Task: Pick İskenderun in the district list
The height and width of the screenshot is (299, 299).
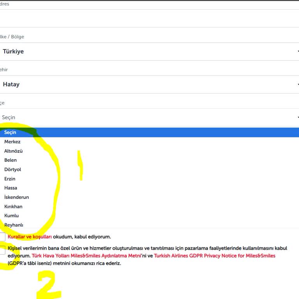Action: coord(149,197)
